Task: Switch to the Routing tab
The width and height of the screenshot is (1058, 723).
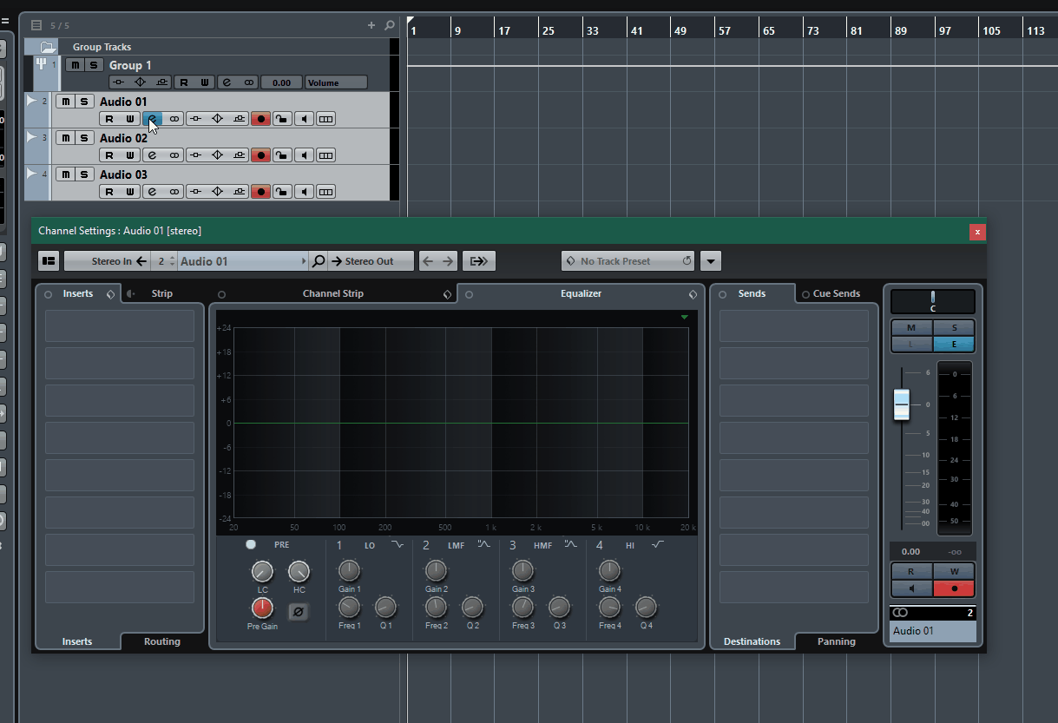Action: click(x=162, y=641)
